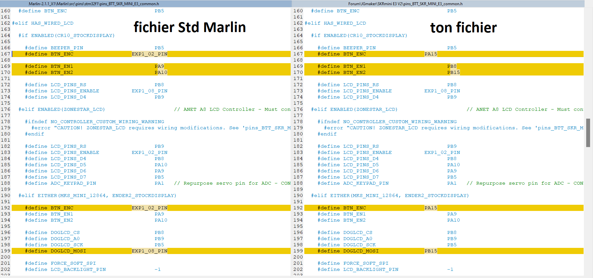The image size is (593, 278).
Task: Click line number 167 in Marlin pane gutter
Action: click(x=6, y=54)
